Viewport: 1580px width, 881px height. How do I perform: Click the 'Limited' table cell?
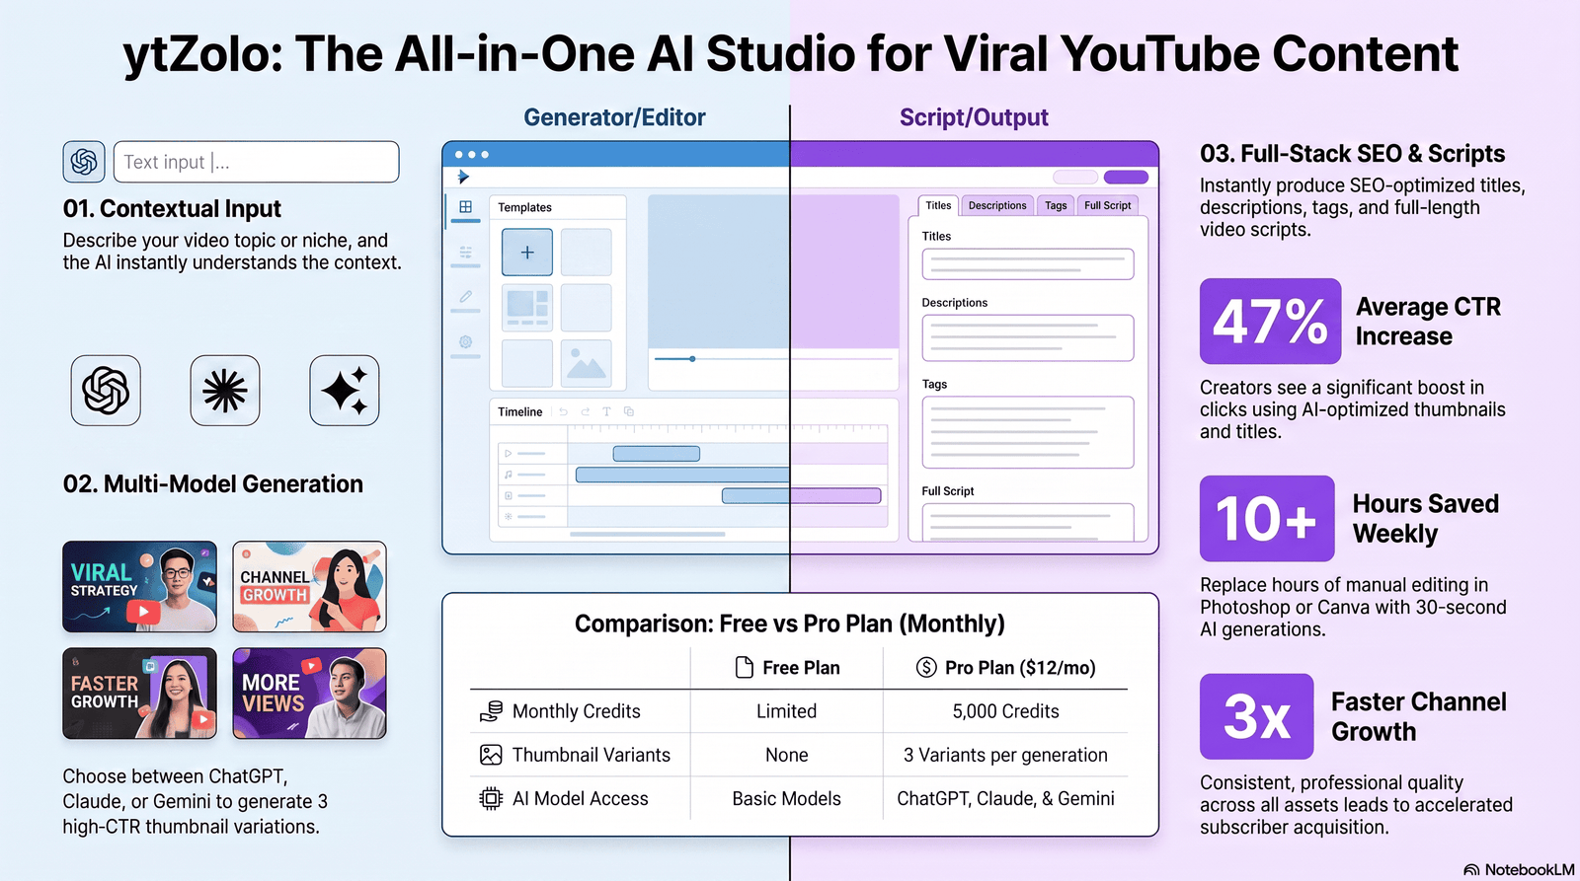pyautogui.click(x=786, y=711)
